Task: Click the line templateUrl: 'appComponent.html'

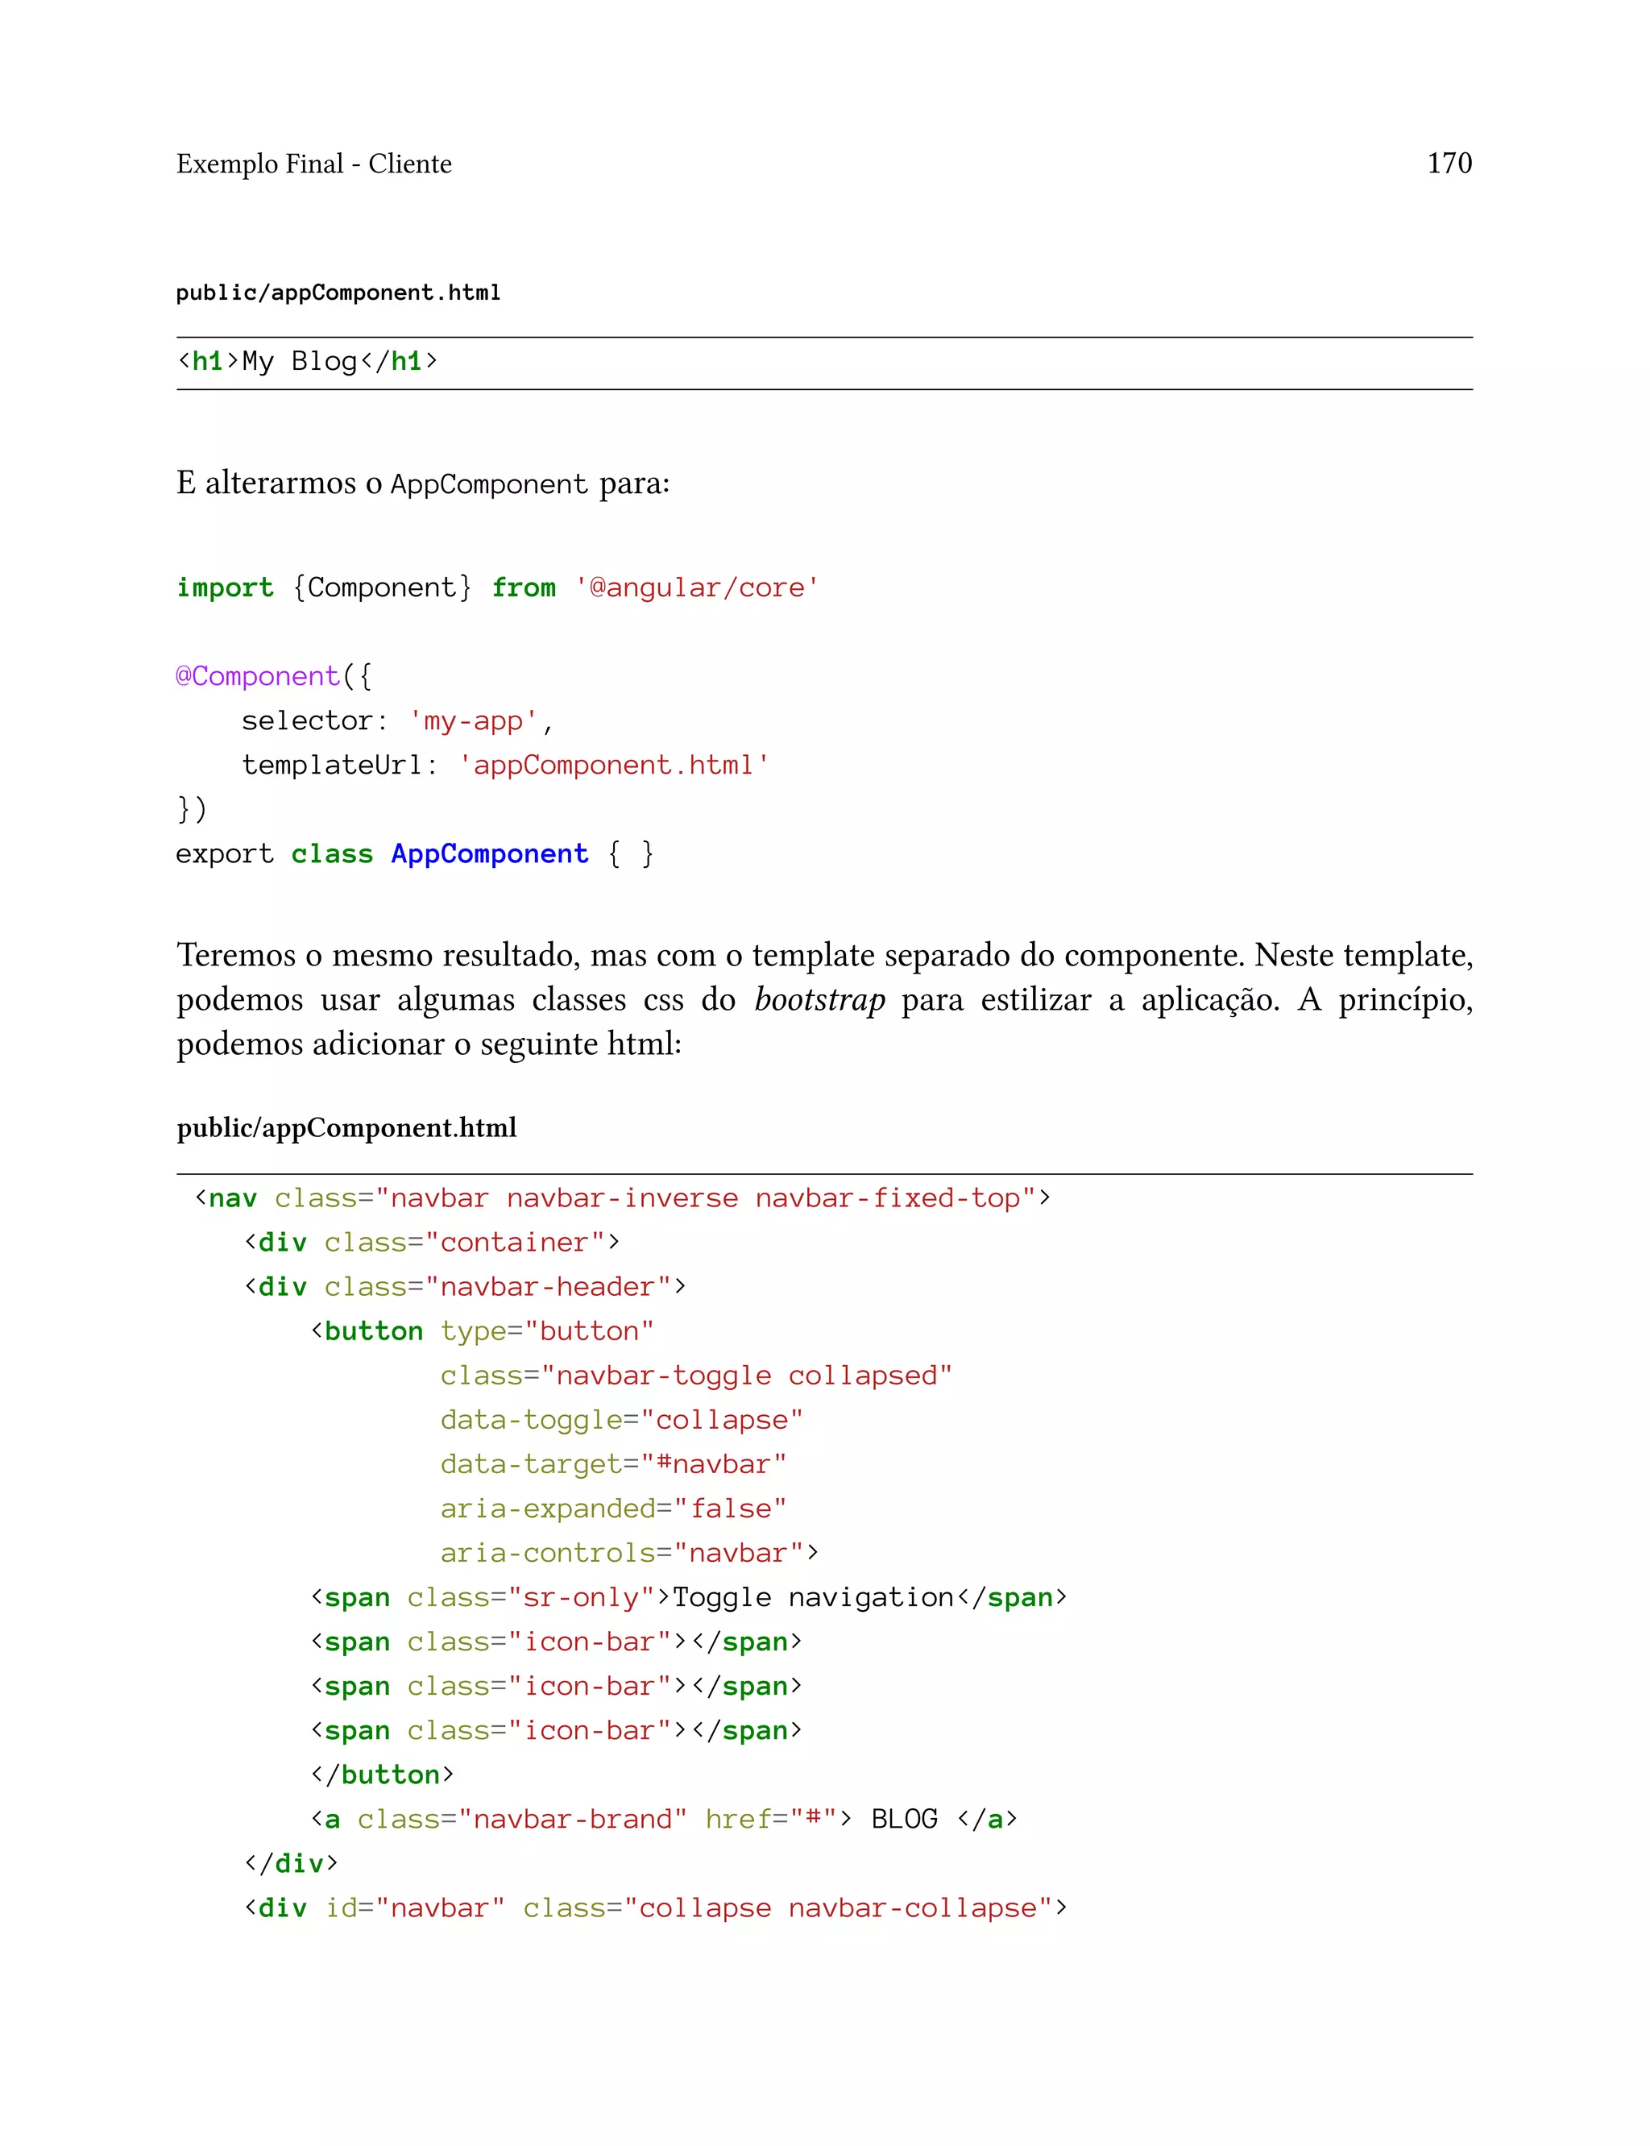Action: point(506,765)
